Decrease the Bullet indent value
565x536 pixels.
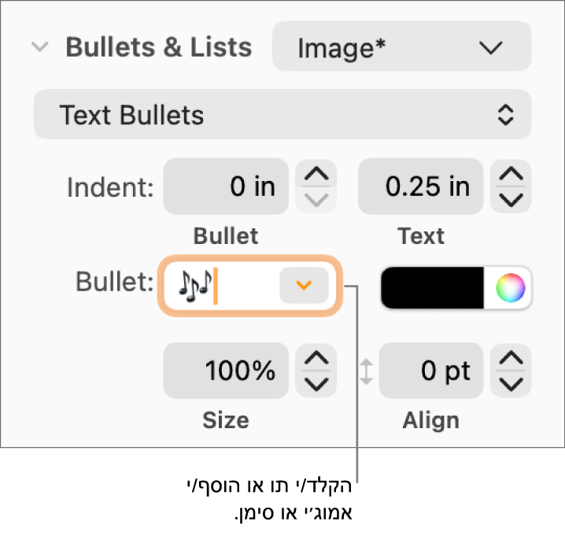316,200
